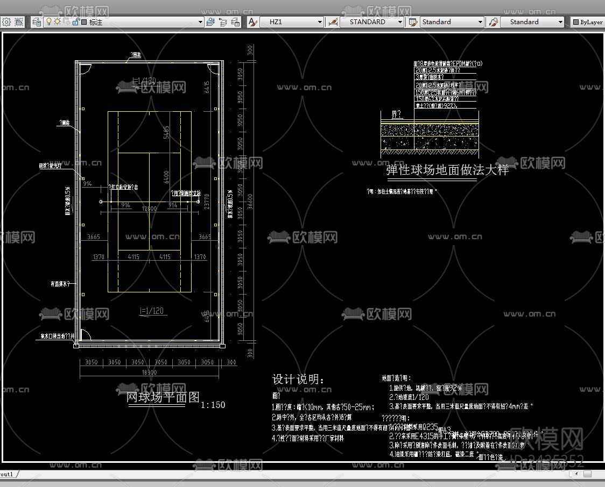The image size is (605, 487).
Task: Click the lower i=1/120 slope label
Action: click(x=152, y=311)
